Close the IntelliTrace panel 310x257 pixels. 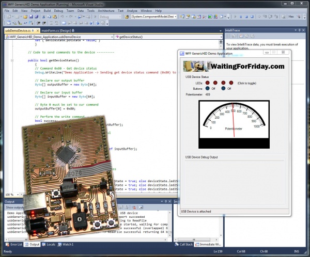point(303,30)
